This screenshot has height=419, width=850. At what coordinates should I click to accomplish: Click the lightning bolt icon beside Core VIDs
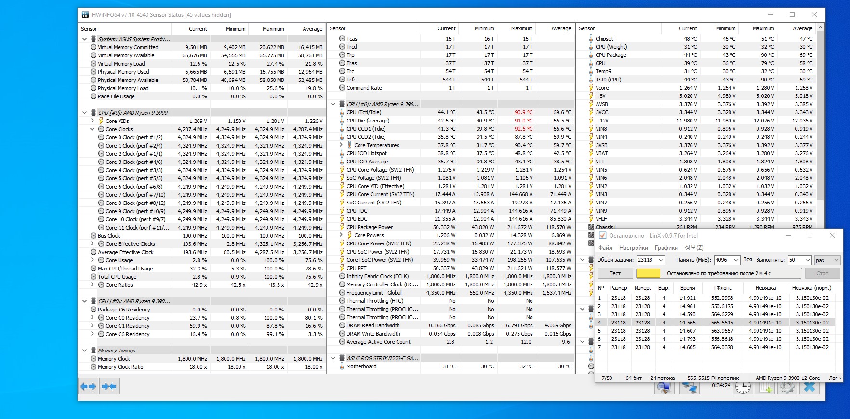tap(101, 121)
